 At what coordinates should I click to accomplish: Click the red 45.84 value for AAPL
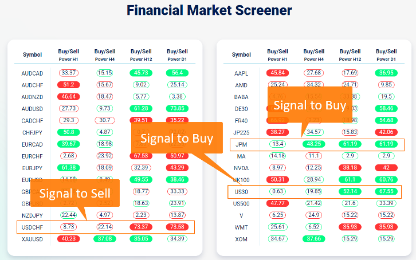tap(277, 73)
